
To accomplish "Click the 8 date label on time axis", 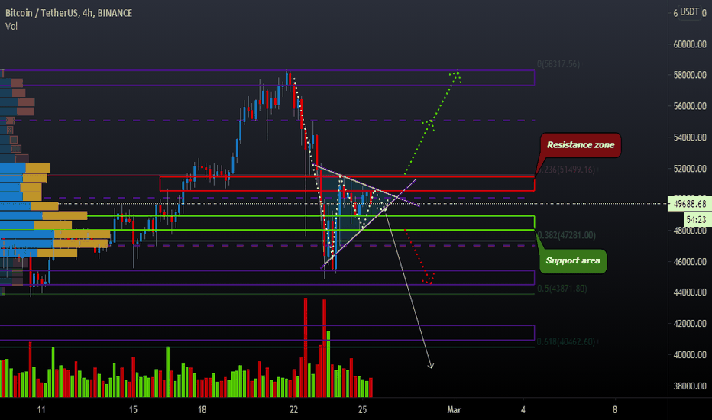I will click(x=615, y=410).
